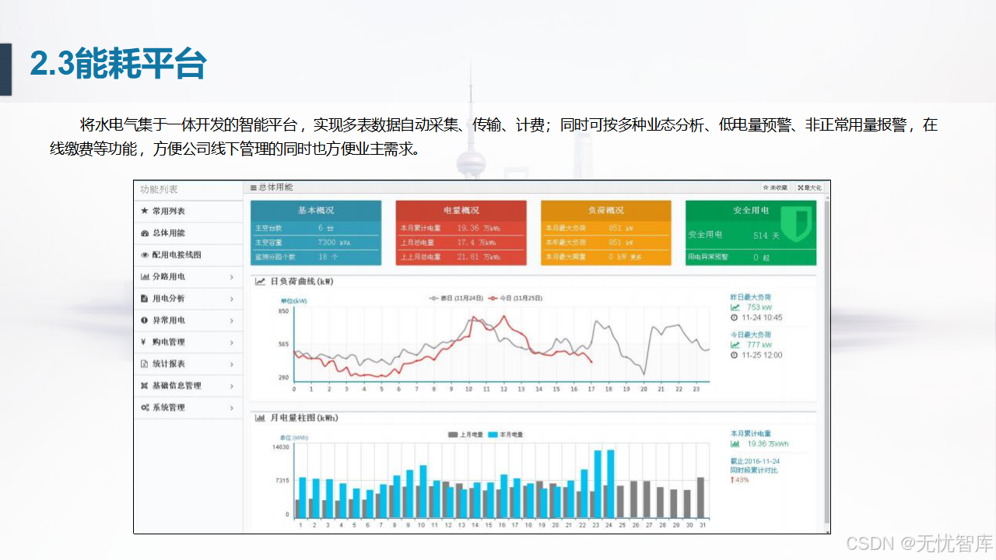Click the bar chart icon beside 月电量柱图(kWh)
The image size is (996, 560).
(261, 418)
